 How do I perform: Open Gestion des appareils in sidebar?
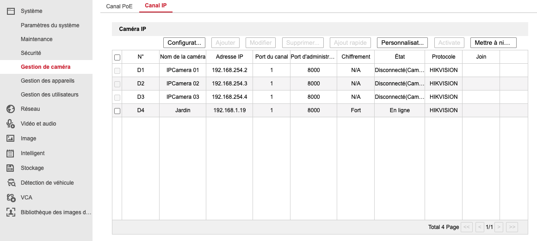pos(48,81)
